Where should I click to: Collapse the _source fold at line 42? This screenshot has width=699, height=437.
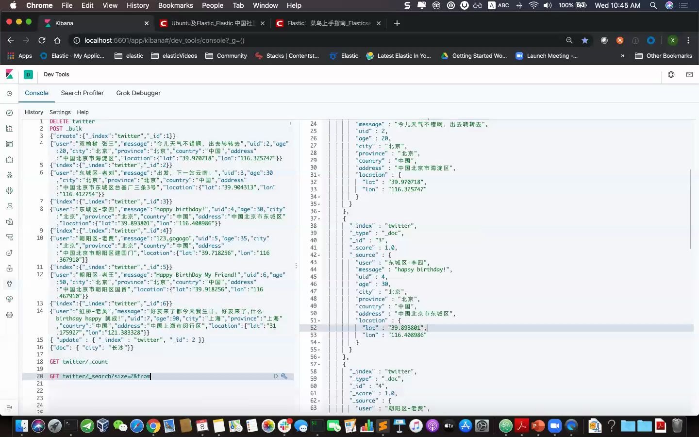pos(318,255)
